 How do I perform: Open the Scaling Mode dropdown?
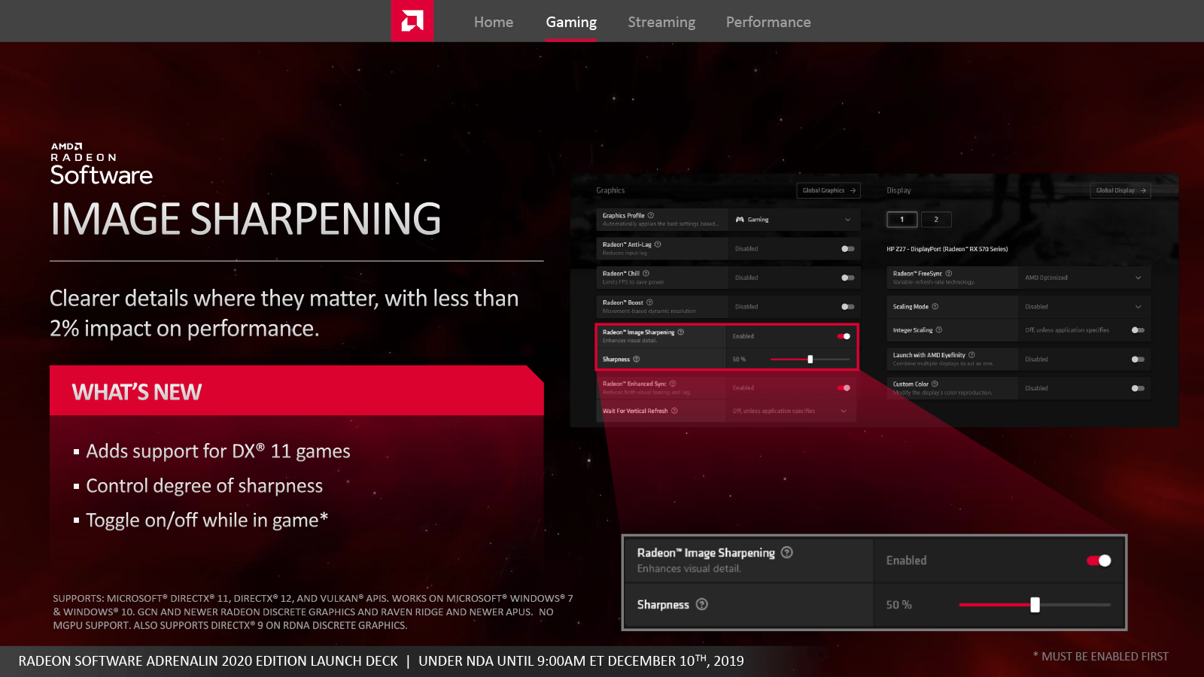coord(1139,307)
